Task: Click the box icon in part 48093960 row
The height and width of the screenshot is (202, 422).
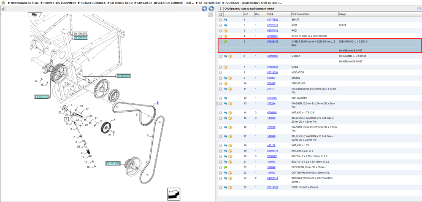Action: click(230, 56)
